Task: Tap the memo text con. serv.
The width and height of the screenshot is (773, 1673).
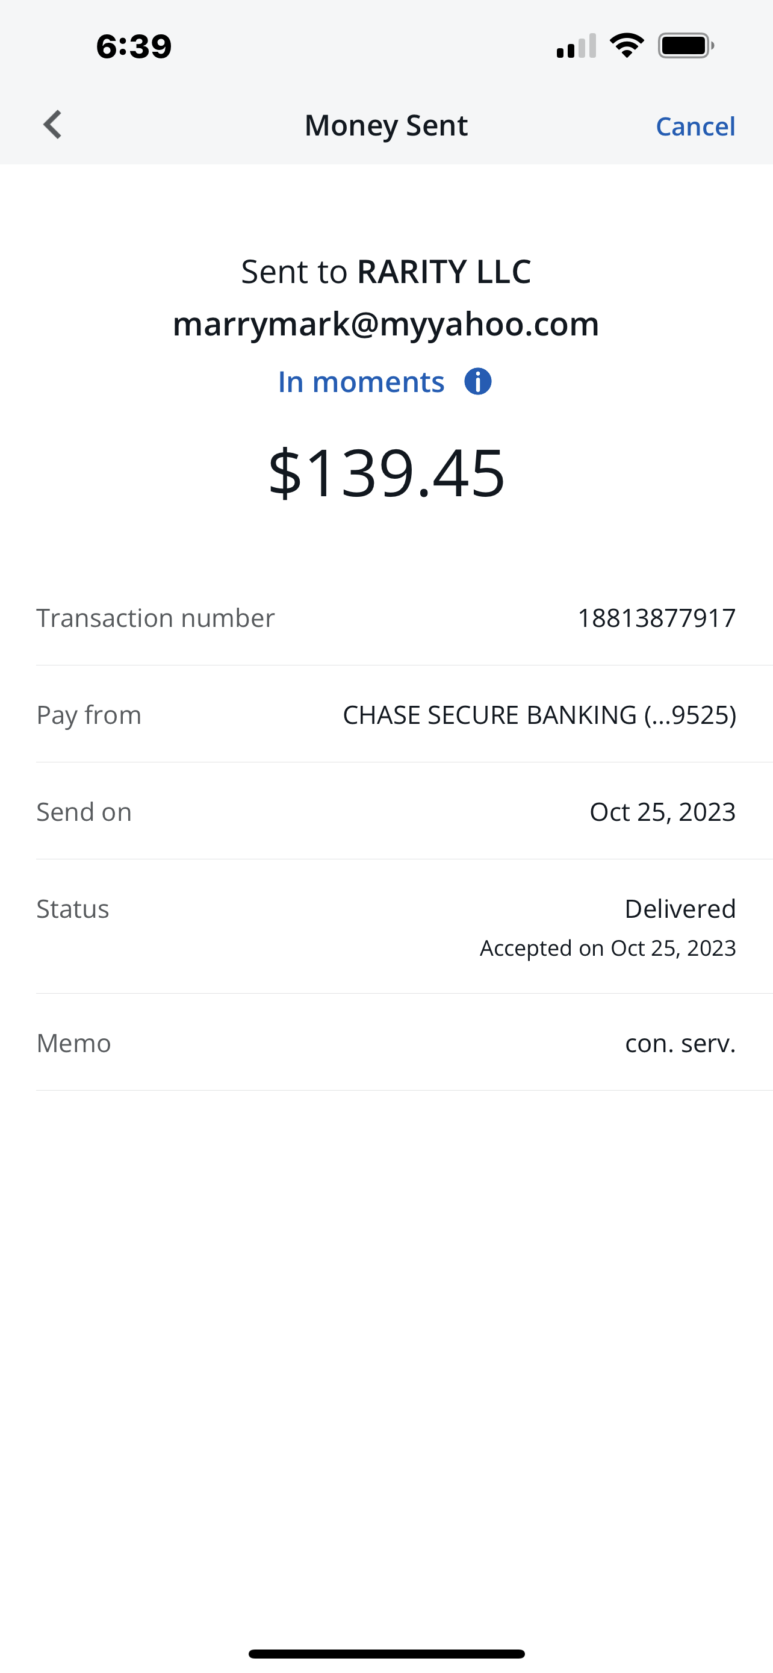Action: (680, 1043)
